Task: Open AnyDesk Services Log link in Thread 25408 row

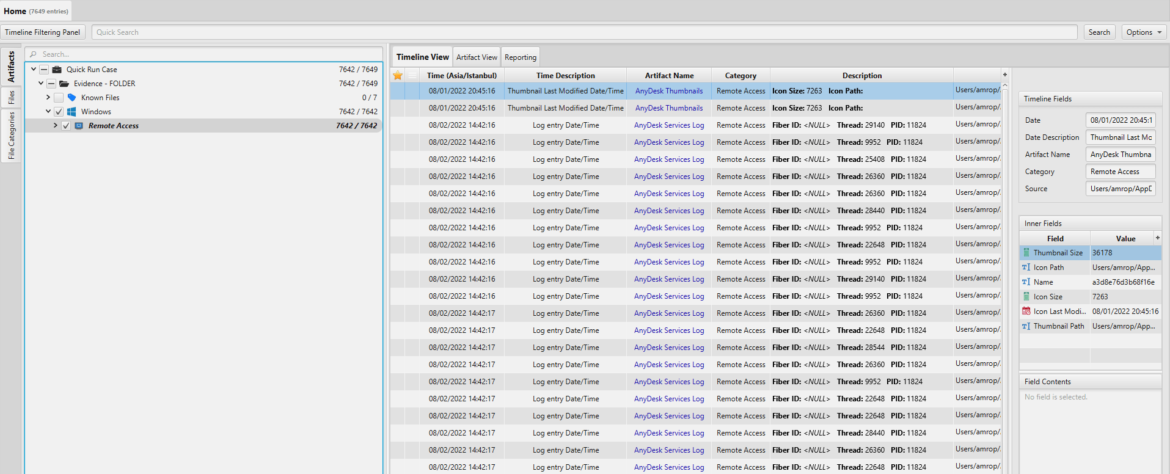Action: point(669,159)
